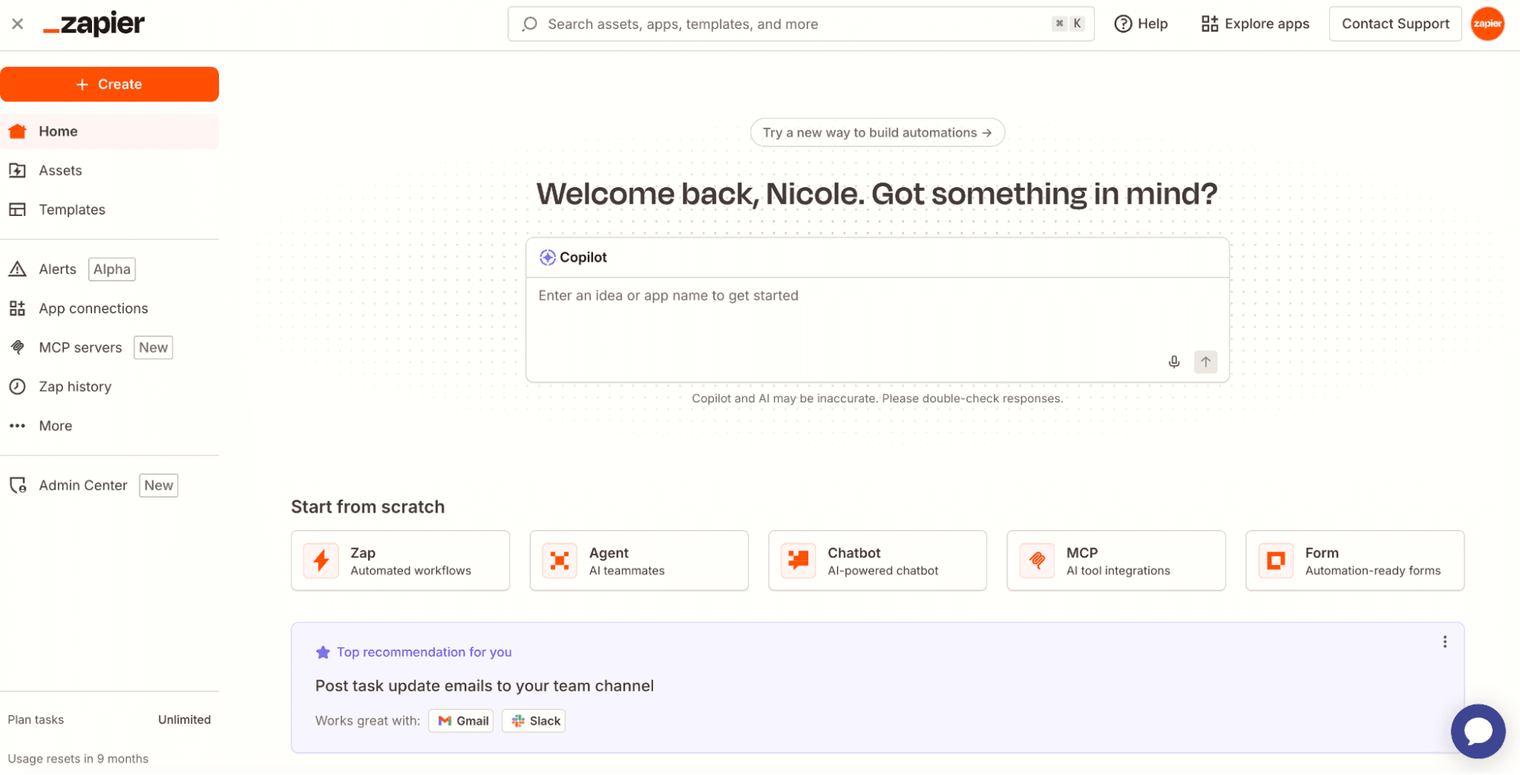Image resolution: width=1520 pixels, height=775 pixels.
Task: Create an MCP AI tool integration
Action: pos(1115,561)
